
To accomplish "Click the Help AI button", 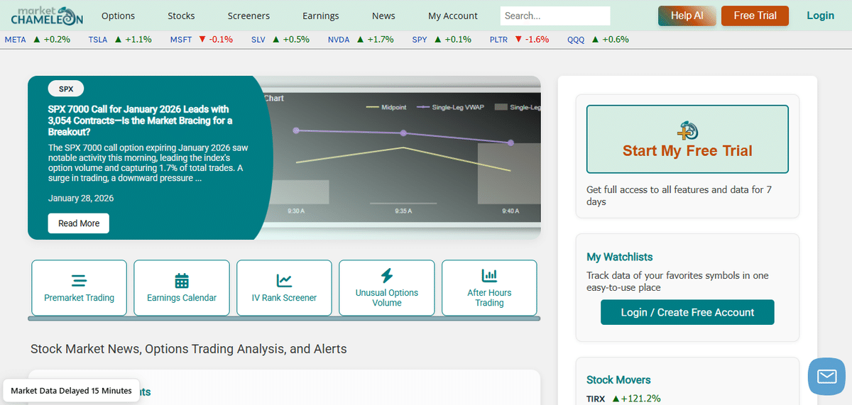I will 686,16.
